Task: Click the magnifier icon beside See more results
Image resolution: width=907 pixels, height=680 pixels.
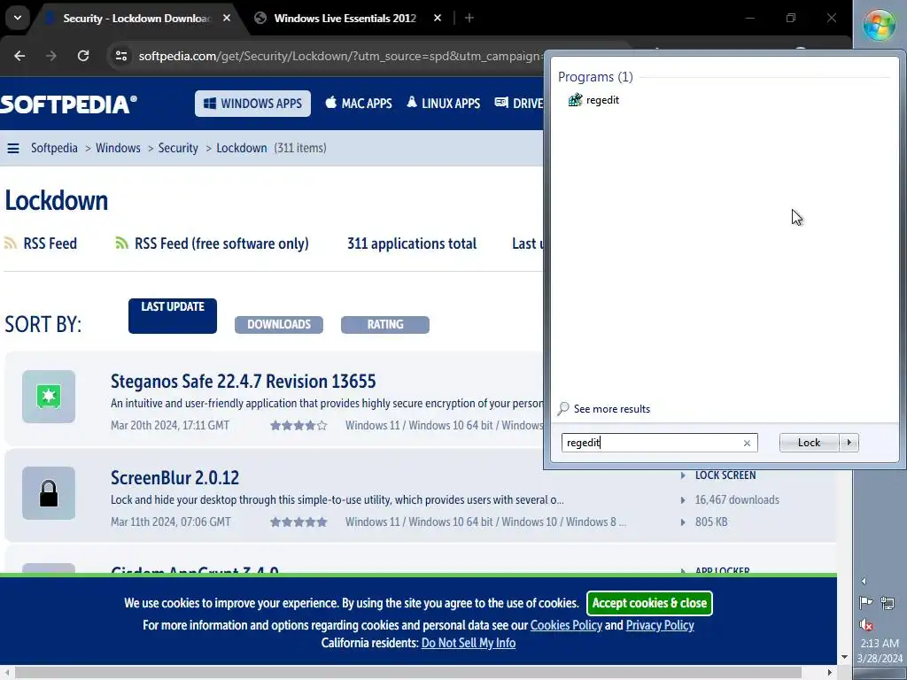Action: [563, 409]
